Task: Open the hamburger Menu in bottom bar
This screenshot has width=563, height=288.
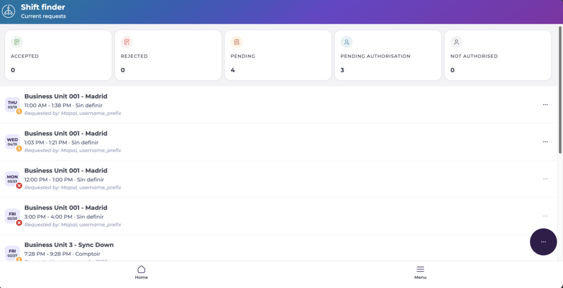Action: (420, 269)
